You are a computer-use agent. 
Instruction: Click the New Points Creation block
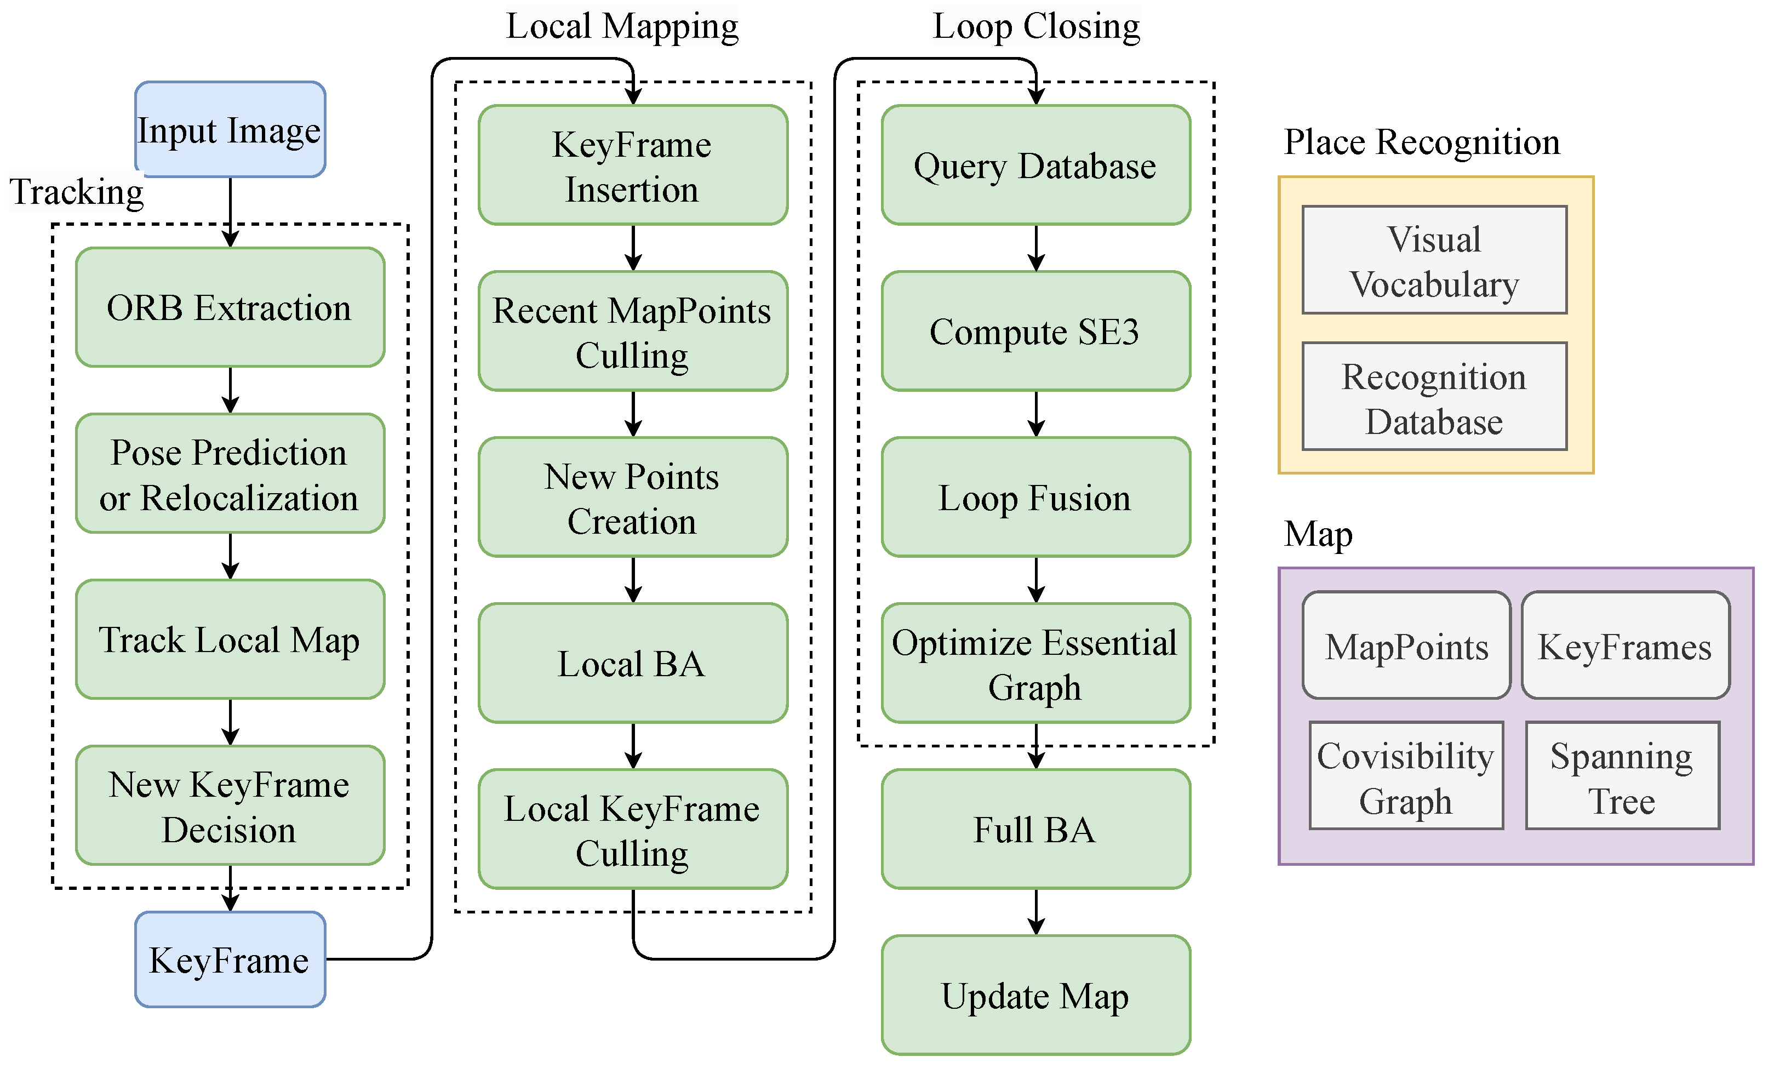[x=632, y=498]
